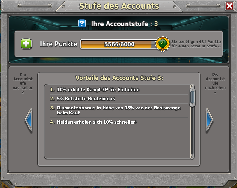Click the 'Ihre Accountstufe : 3' heading

124,24
